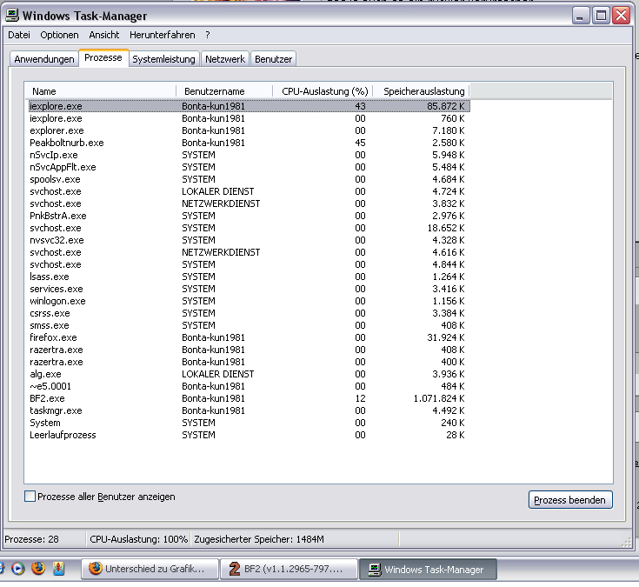
Task: Select the lsass.exe process
Action: (249, 277)
